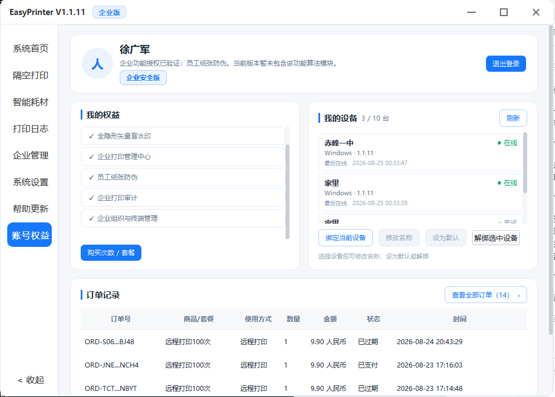The width and height of the screenshot is (555, 397).
Task: Click the 商品/套餐 column header
Action: point(199,319)
